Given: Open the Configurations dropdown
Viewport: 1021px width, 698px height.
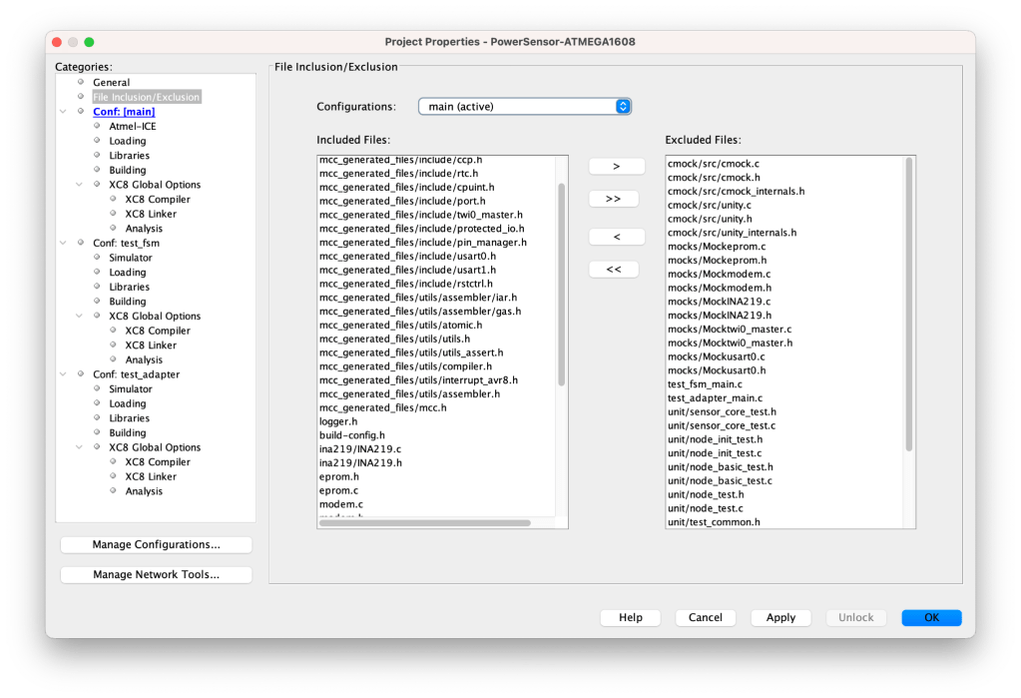Looking at the screenshot, I should [x=524, y=106].
